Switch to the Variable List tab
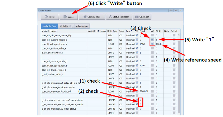The height and width of the screenshot is (117, 223). coord(66,26)
